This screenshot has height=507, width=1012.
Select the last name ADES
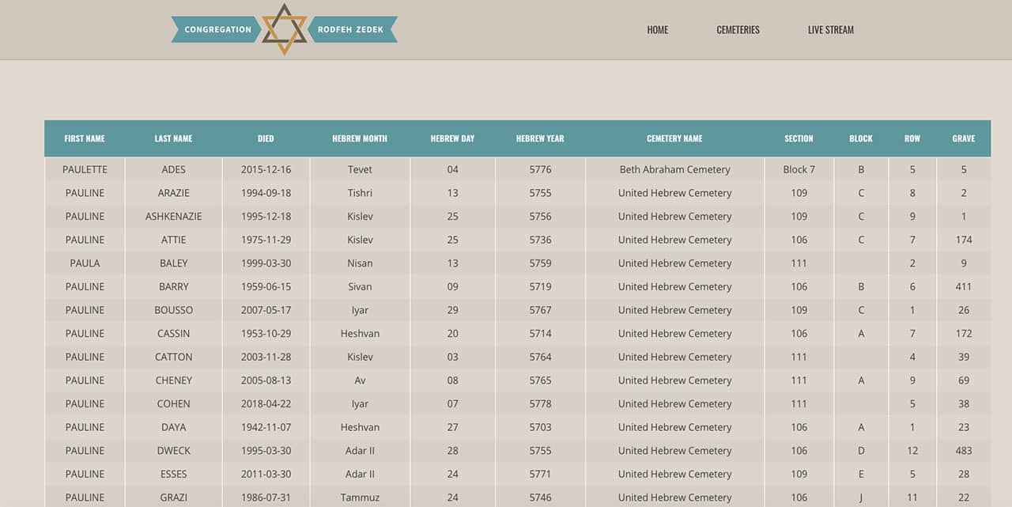(173, 169)
